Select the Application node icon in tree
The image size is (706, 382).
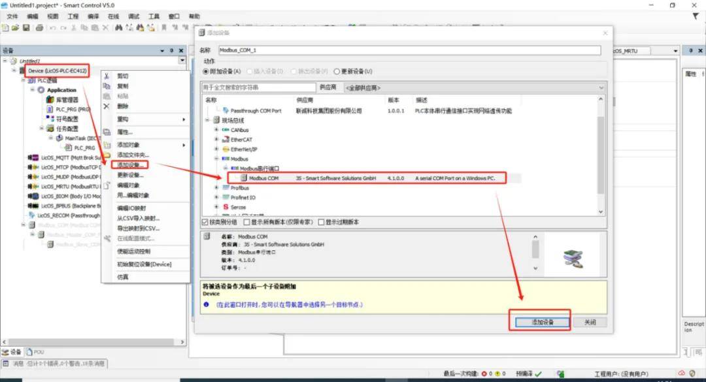click(x=41, y=90)
